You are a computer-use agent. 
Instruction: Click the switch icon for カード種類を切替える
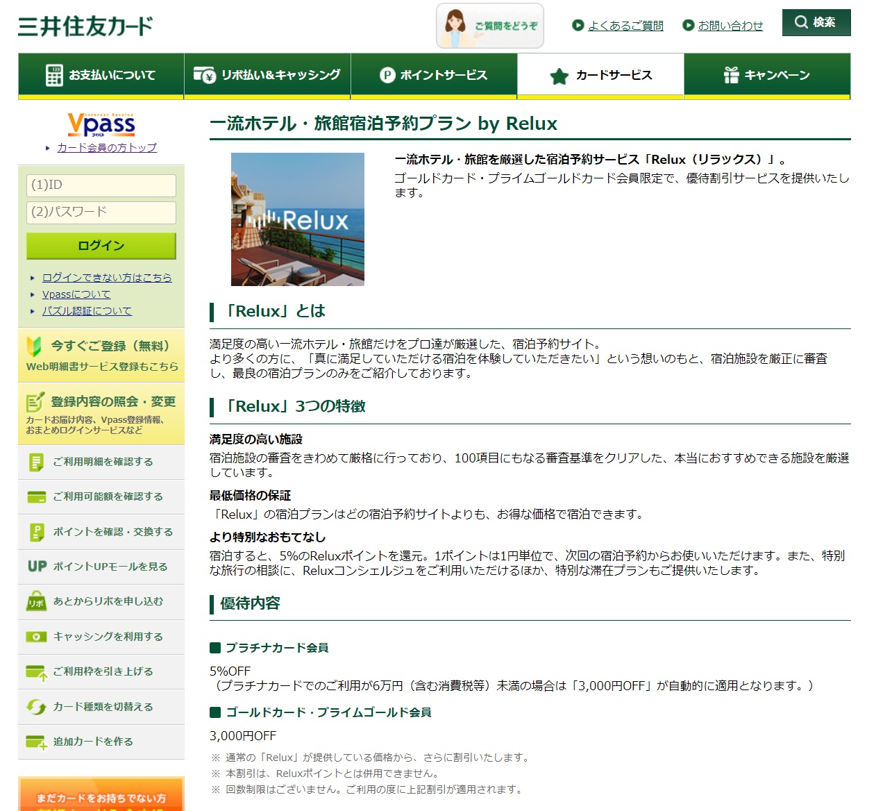tap(36, 707)
